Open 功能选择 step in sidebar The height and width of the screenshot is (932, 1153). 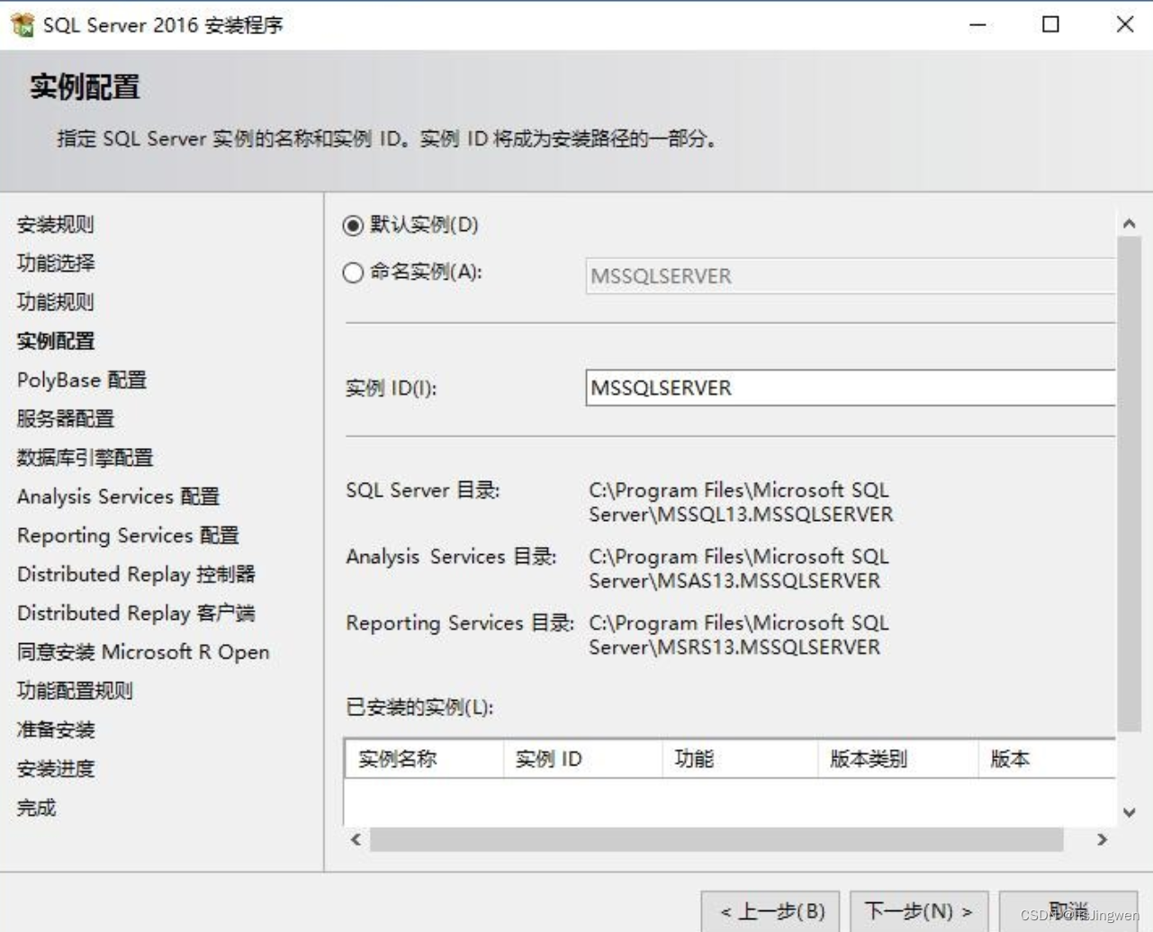tap(56, 264)
